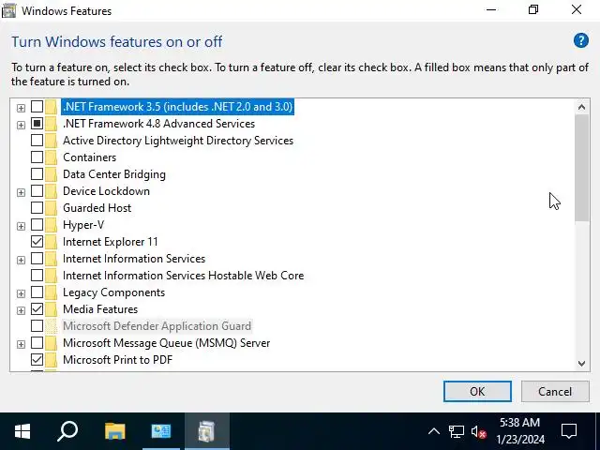600x450 pixels.
Task: Select Internet Information Services Hostable Web Core label
Action: point(184,275)
